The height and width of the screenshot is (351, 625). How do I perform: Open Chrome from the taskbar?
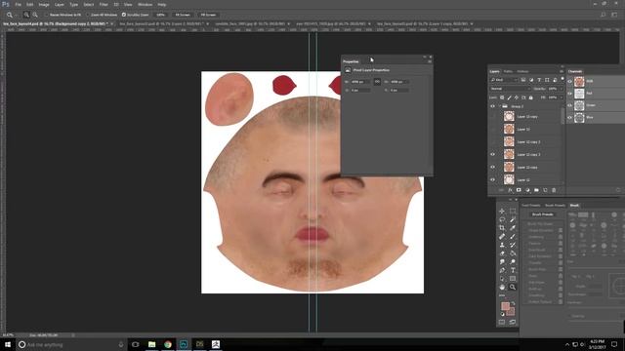click(x=167, y=344)
